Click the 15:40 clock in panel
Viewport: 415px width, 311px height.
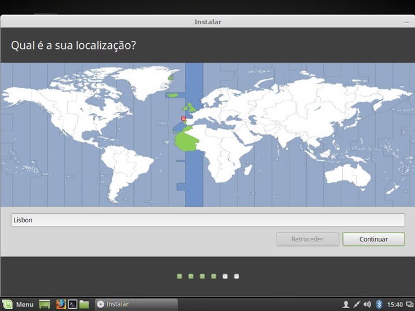(x=395, y=305)
